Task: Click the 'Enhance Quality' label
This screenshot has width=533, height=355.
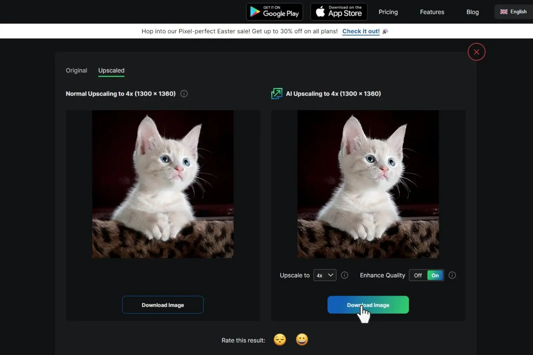Action: (x=382, y=275)
